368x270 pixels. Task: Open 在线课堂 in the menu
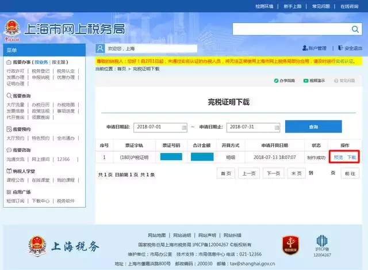41,180
